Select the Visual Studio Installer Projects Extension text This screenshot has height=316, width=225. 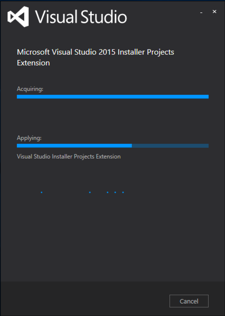pyautogui.click(x=68, y=156)
